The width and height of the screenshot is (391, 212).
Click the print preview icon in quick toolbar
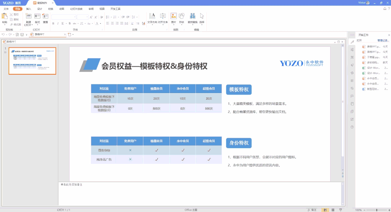(x=17, y=34)
